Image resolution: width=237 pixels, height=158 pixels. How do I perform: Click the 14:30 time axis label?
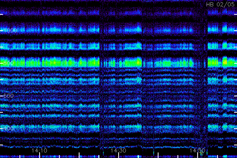click(x=118, y=151)
